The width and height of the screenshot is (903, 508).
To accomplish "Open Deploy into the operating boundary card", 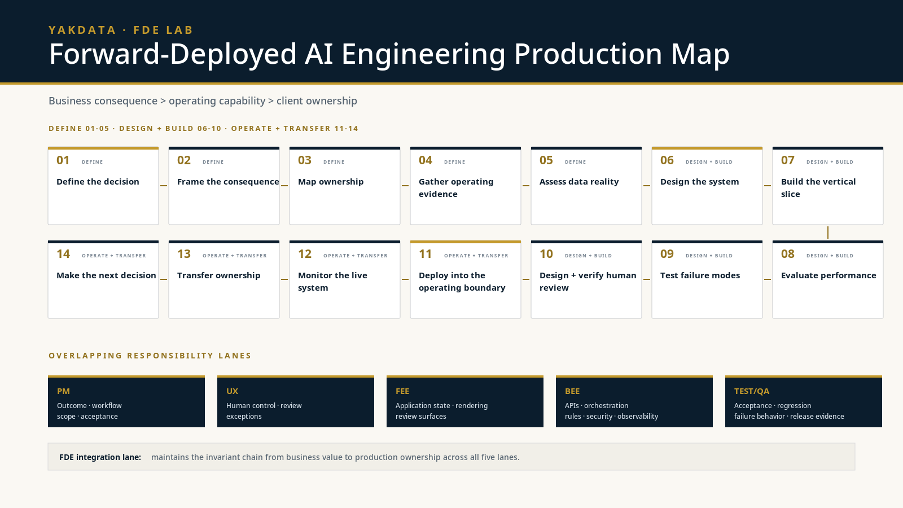I will coord(466,279).
